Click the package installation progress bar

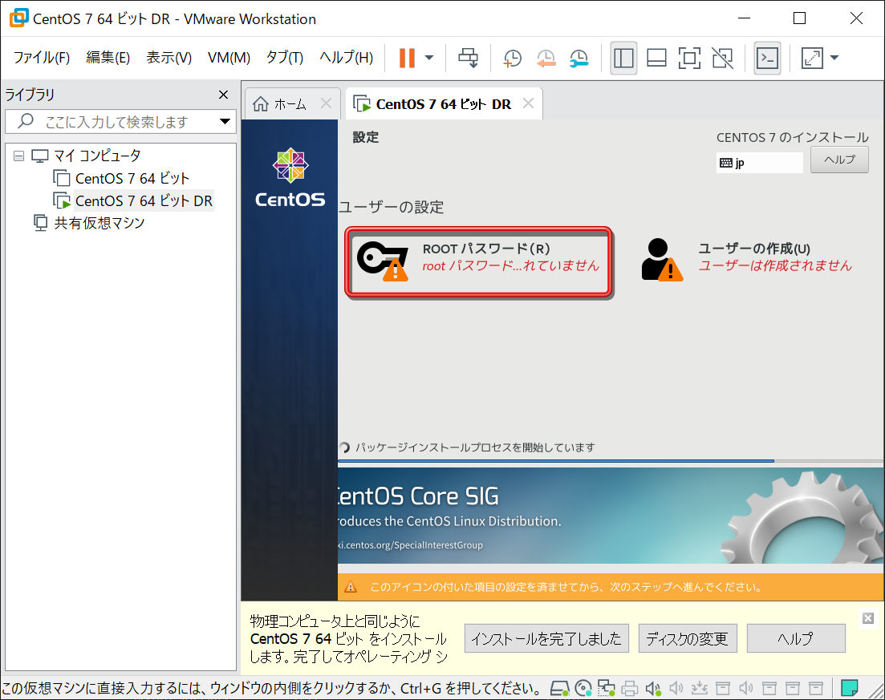tap(611, 461)
